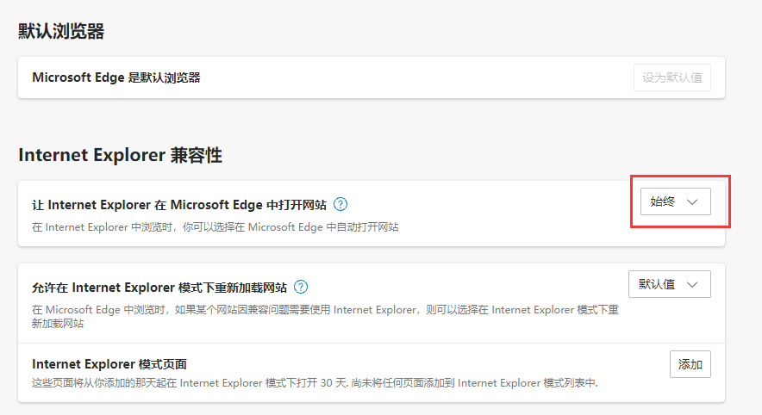Screen dimensions: 762x415
Task: Click the 设为默认值 button
Action: (x=671, y=77)
